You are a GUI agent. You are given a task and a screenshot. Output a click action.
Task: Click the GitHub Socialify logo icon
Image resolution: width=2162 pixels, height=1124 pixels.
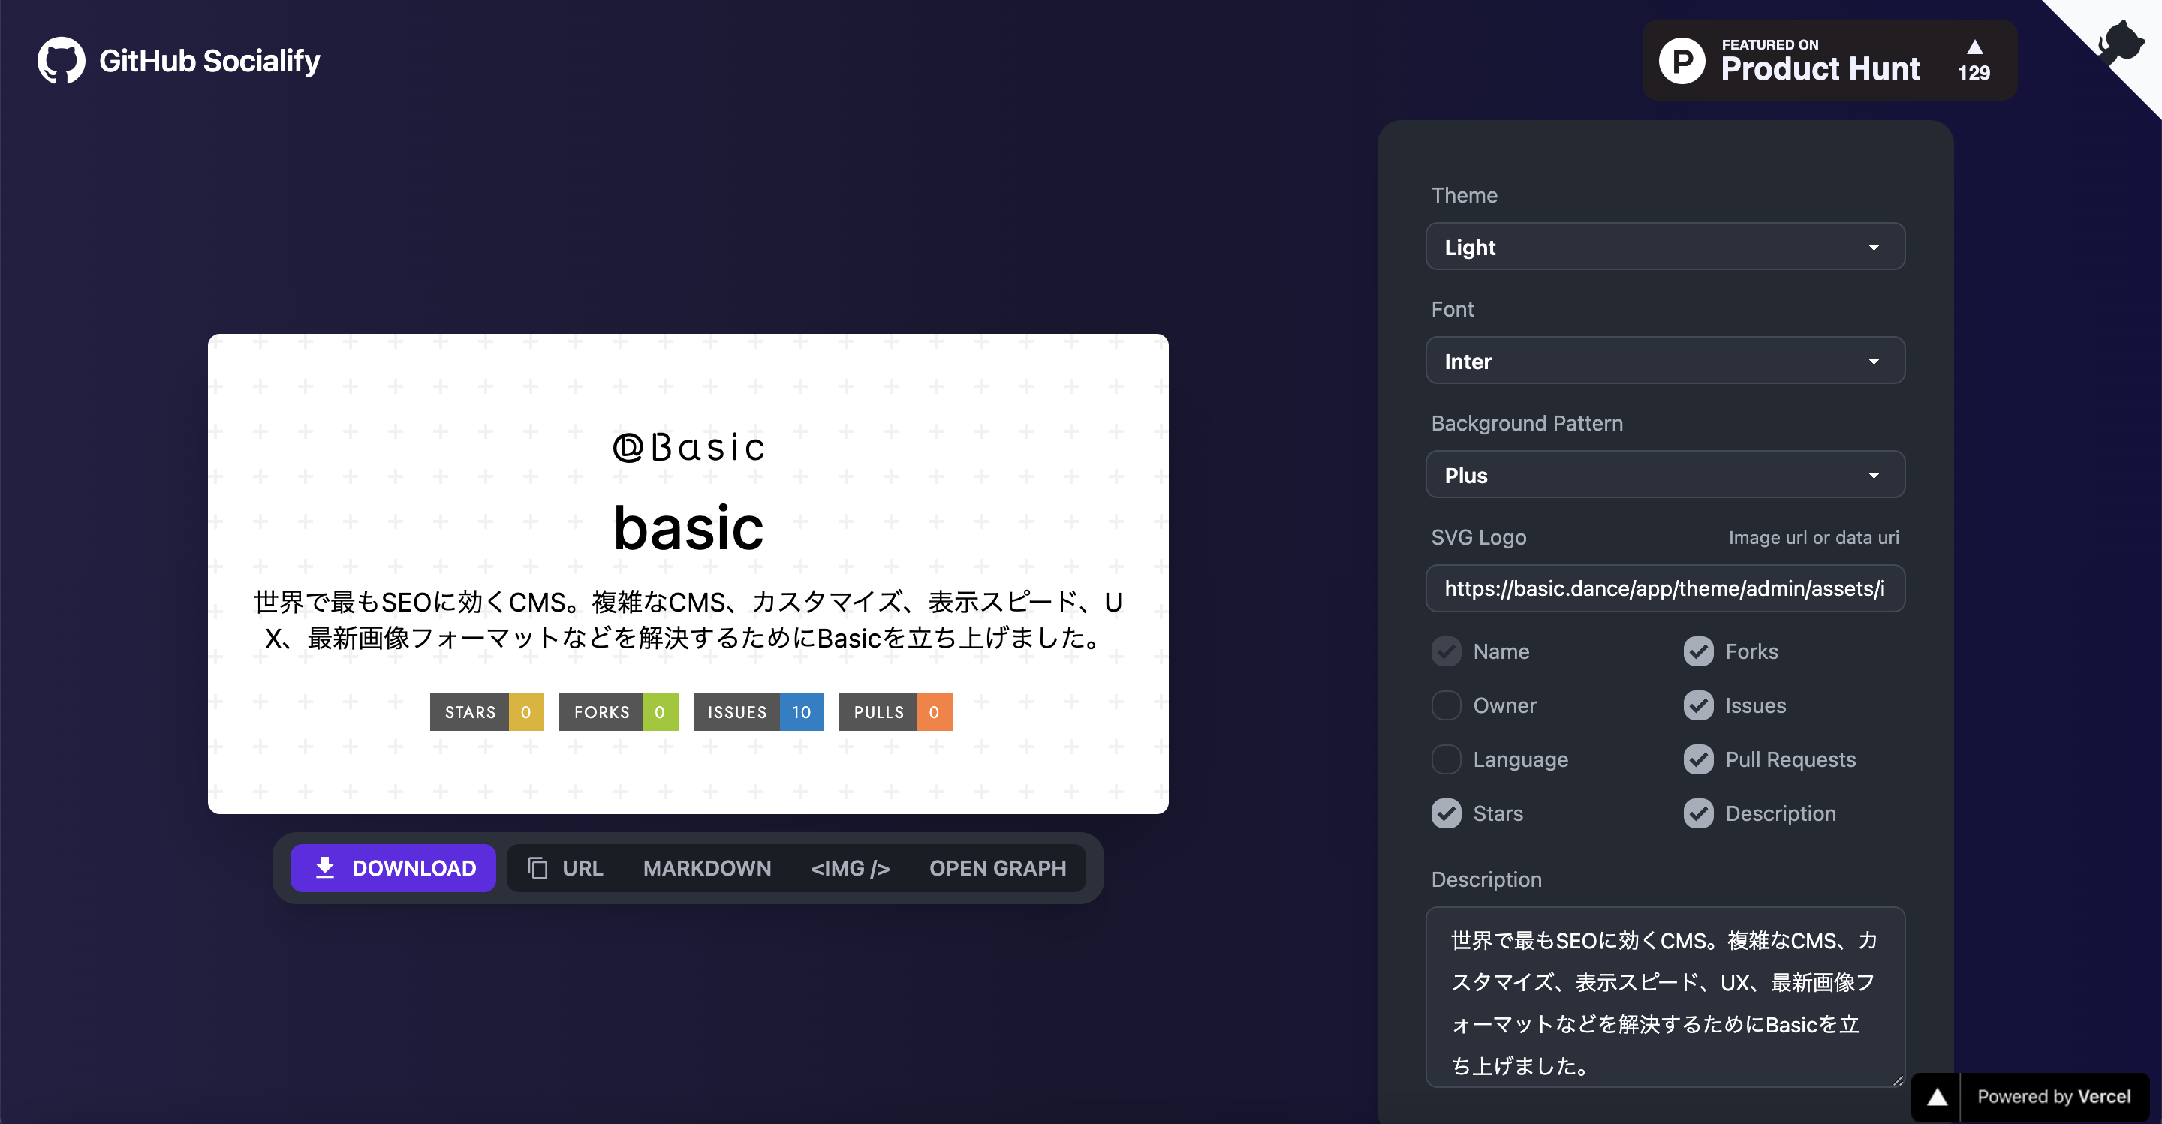(59, 59)
